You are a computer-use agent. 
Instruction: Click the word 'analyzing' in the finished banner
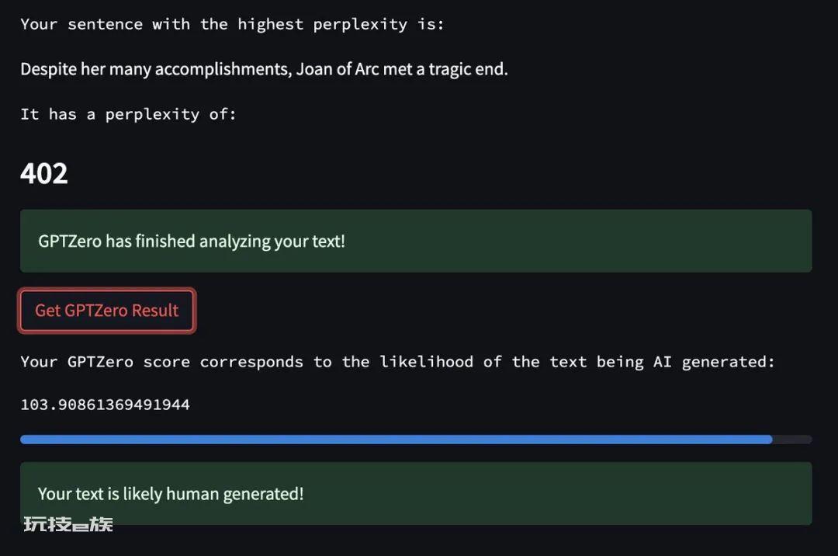click(235, 242)
